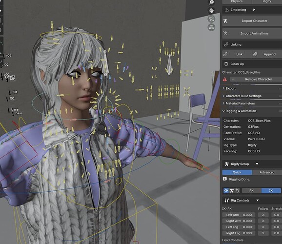The height and width of the screenshot is (244, 282).
Task: Switch rig to IK mode
Action: (x=271, y=190)
